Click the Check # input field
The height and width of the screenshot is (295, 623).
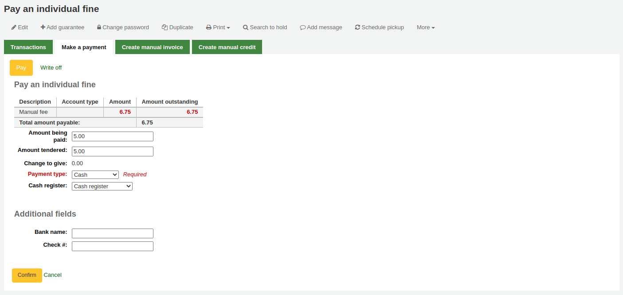pos(113,246)
